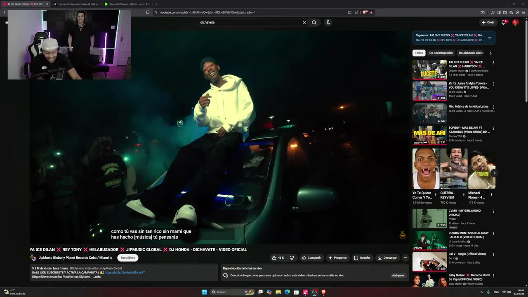The height and width of the screenshot is (297, 528).
Task: Open CVMO - MY GIRL audio video
Action: point(429,218)
